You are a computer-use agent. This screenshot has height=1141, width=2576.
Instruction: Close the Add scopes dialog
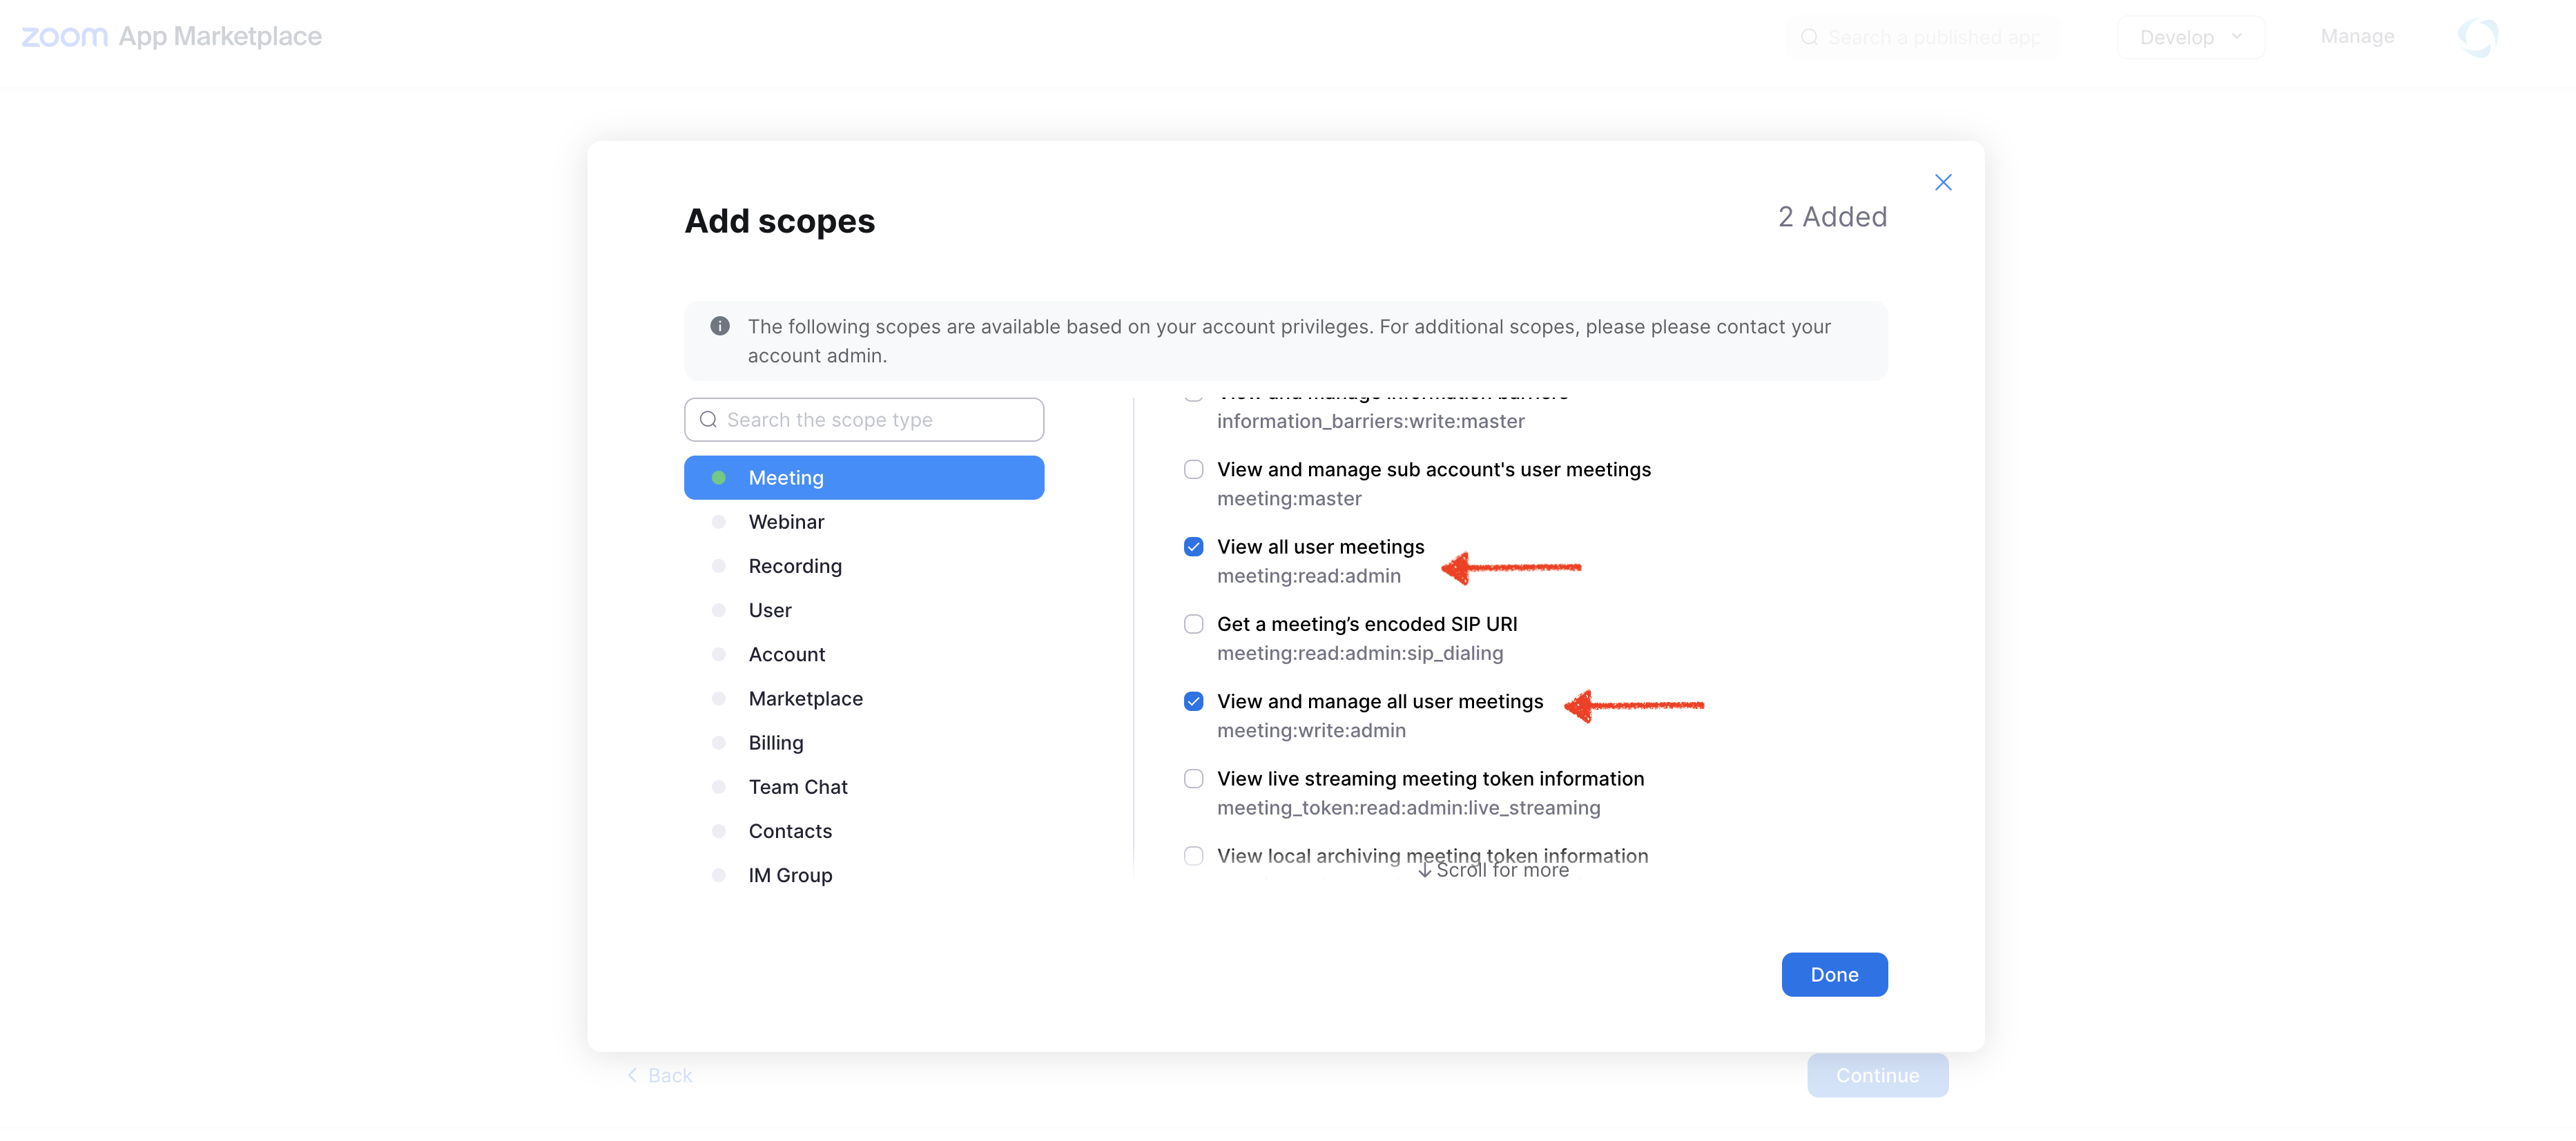tap(1942, 182)
